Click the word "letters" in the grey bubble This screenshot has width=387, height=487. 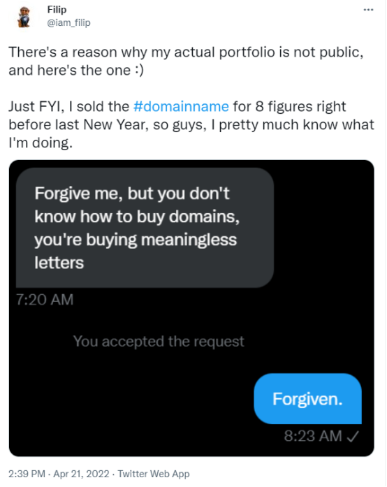point(59,263)
